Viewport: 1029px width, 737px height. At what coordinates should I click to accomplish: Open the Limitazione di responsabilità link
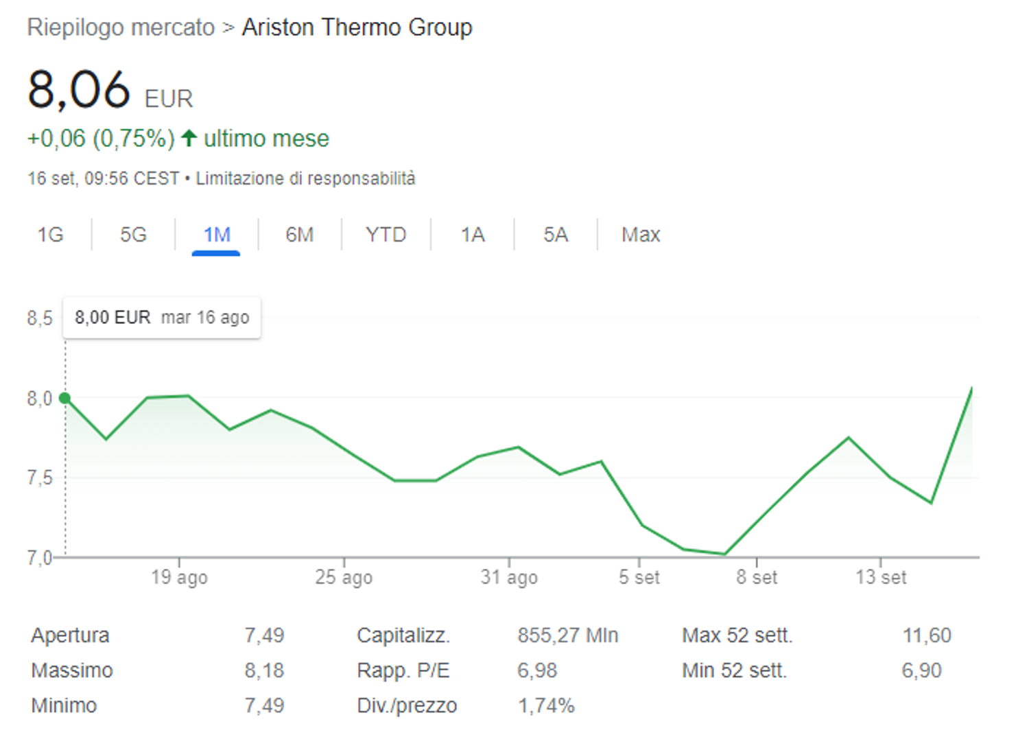pos(305,178)
